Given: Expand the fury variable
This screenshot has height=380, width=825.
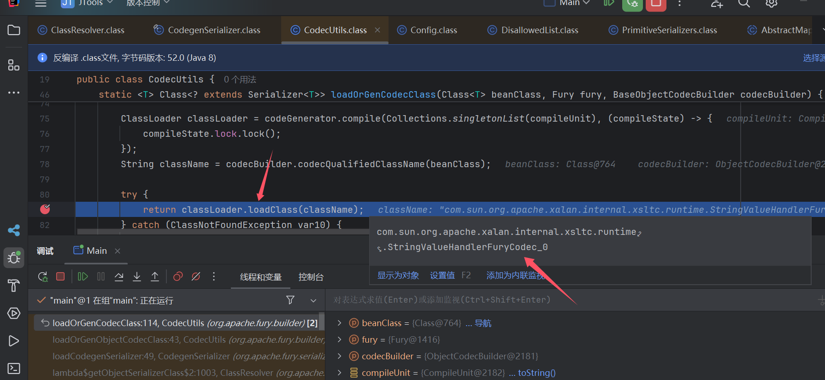Looking at the screenshot, I should tap(340, 340).
